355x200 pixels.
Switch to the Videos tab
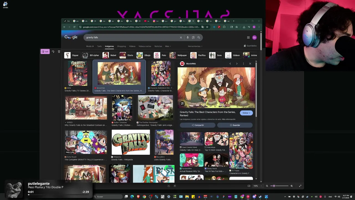point(132,46)
